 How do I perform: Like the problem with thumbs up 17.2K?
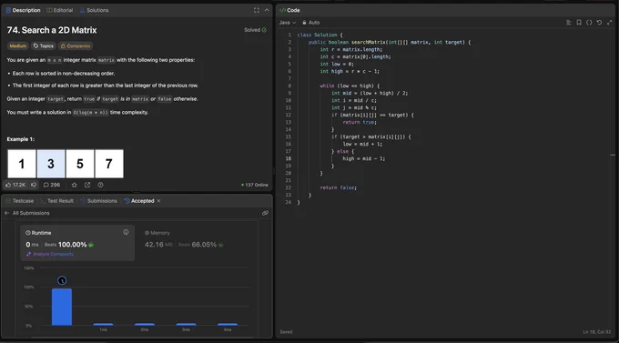tap(15, 185)
